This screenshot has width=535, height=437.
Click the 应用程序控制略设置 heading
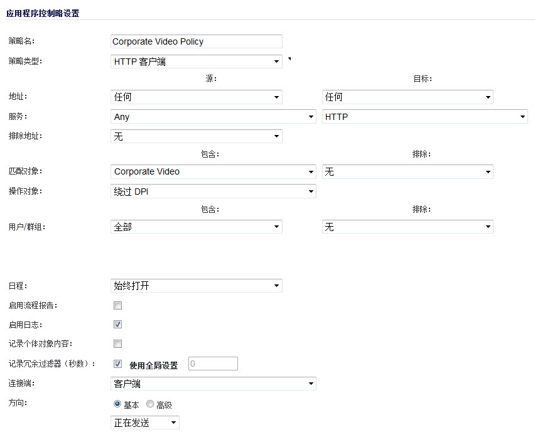43,13
